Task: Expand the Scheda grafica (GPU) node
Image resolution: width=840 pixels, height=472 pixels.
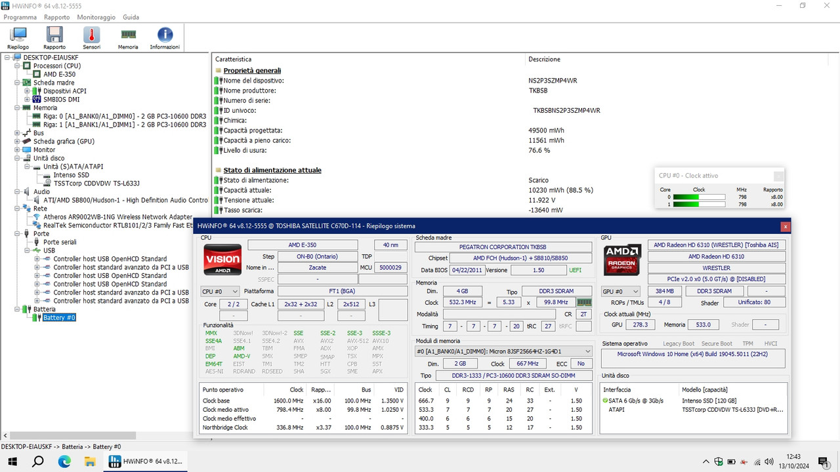Action: coord(17,142)
